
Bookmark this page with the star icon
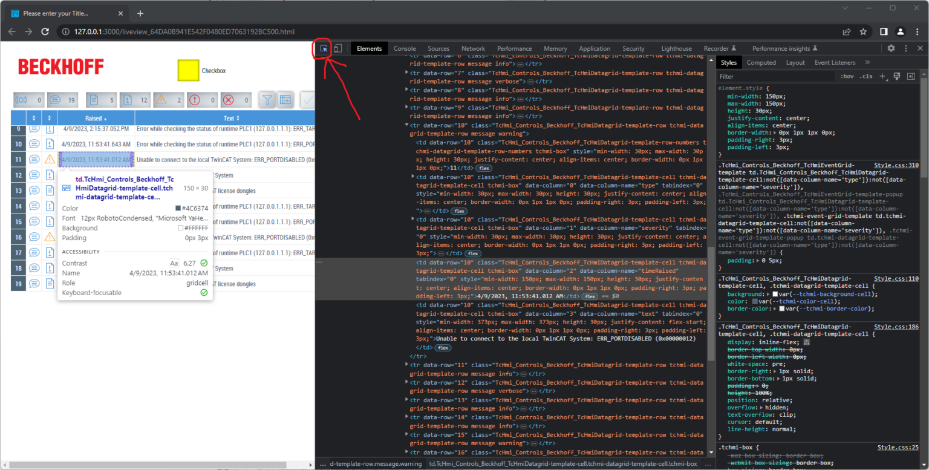pos(863,31)
